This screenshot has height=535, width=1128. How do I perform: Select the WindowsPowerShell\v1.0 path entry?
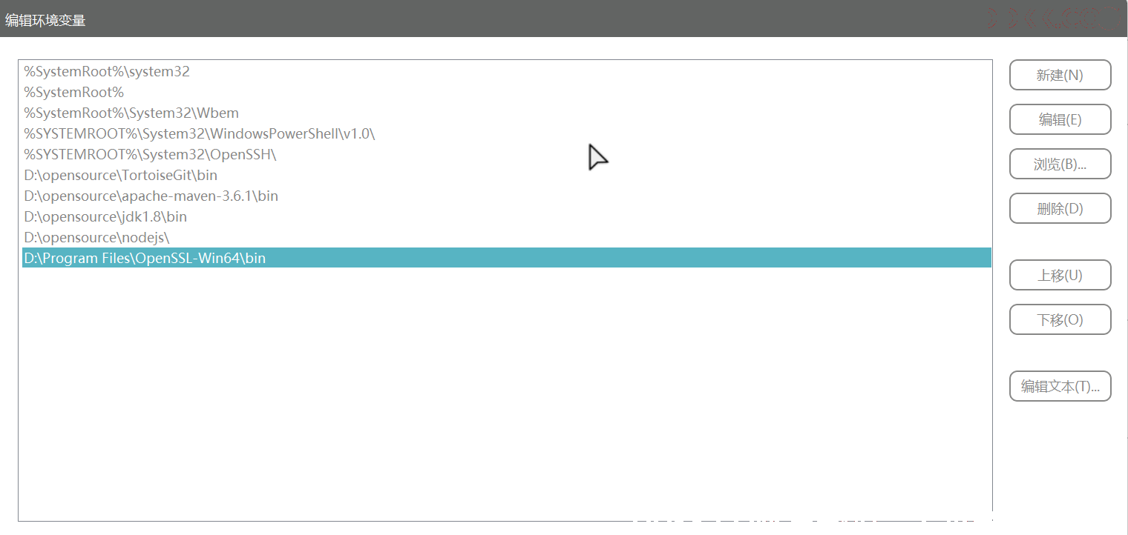click(x=506, y=134)
